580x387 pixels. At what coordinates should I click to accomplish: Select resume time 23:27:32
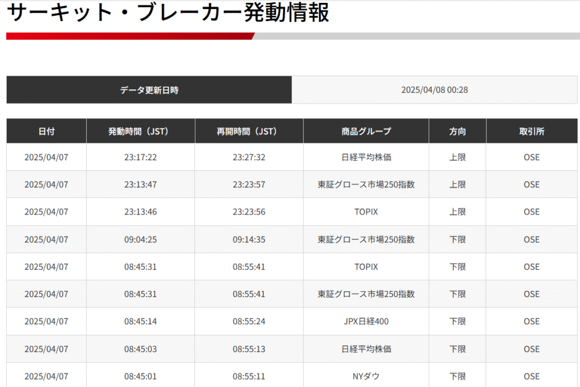(x=249, y=157)
